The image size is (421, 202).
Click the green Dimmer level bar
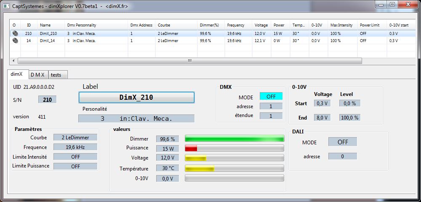pyautogui.click(x=234, y=138)
